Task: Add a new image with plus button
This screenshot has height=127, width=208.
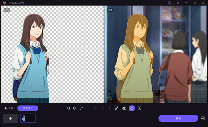Action: click(x=10, y=118)
